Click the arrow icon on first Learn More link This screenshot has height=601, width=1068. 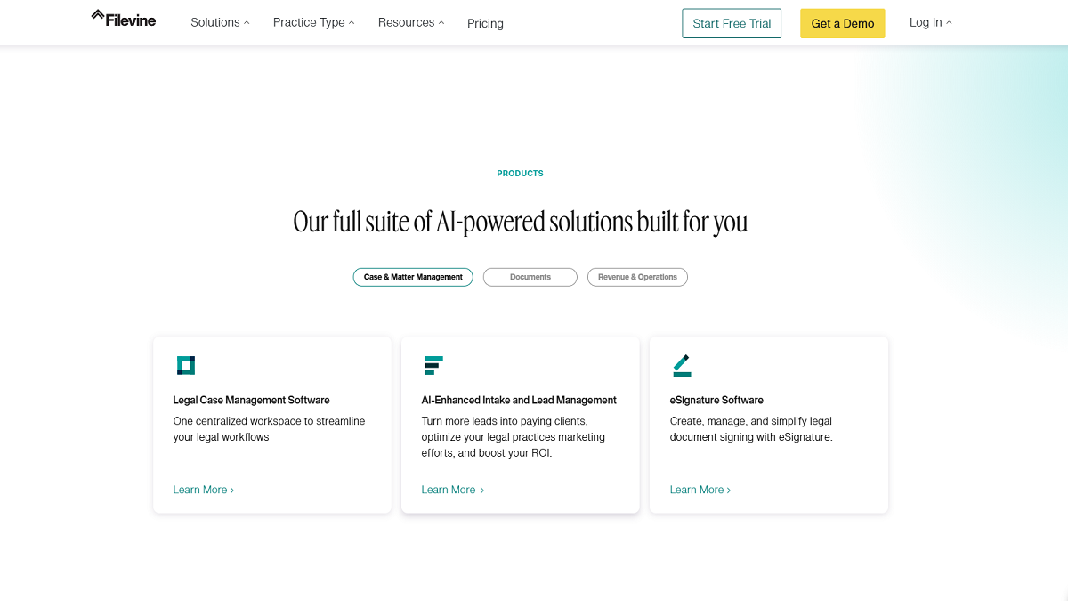tap(231, 490)
